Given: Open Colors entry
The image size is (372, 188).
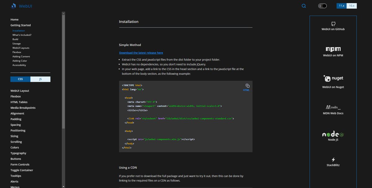Looking at the screenshot, I should (15, 147).
